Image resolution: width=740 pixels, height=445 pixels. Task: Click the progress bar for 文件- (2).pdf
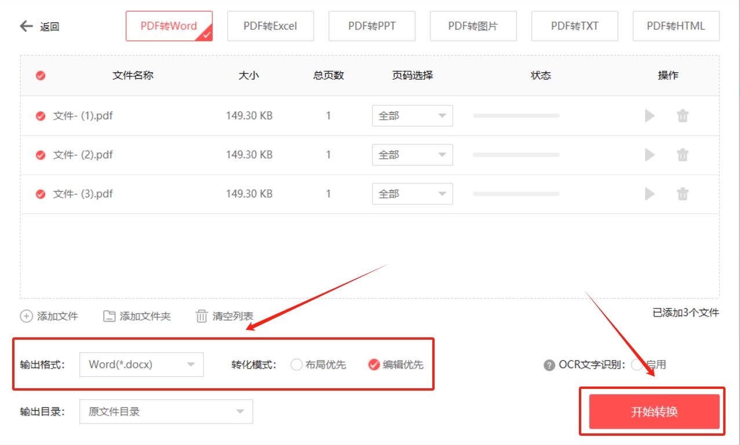pos(516,155)
